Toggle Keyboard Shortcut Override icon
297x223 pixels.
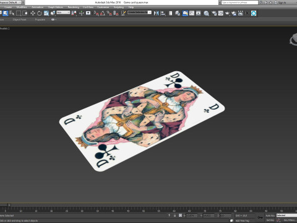(x=88, y=13)
